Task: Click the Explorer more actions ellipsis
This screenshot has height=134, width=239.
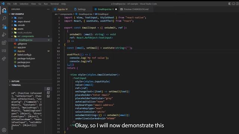Action: click(x=48, y=9)
